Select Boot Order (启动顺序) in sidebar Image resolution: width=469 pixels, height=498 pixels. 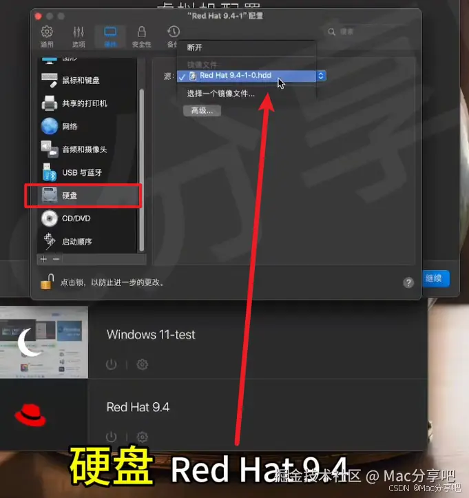click(x=87, y=241)
